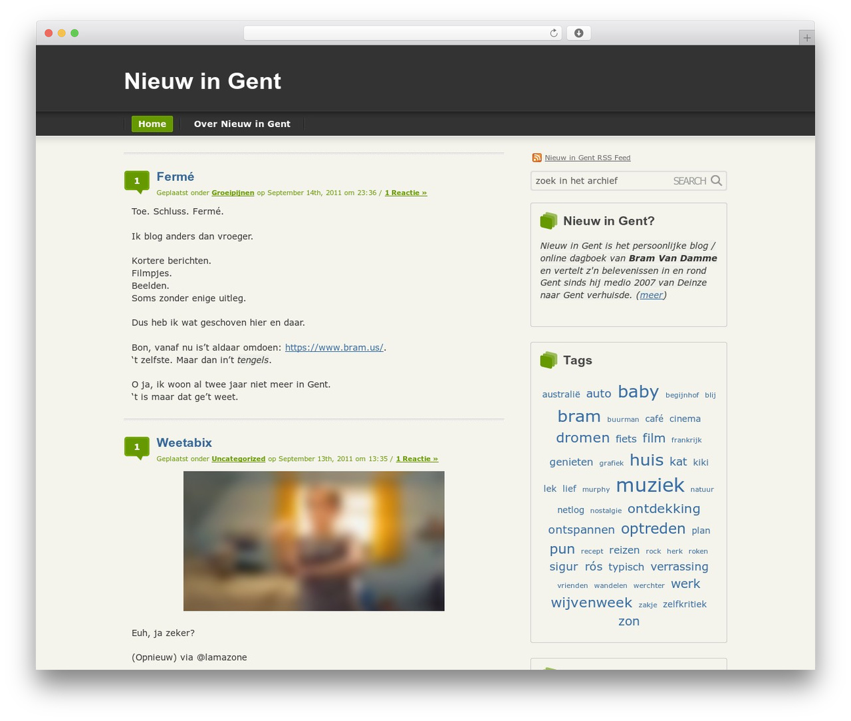Click the green icon beside Nieuw in Gent?
Screen dimensions: 851x721
click(x=548, y=221)
